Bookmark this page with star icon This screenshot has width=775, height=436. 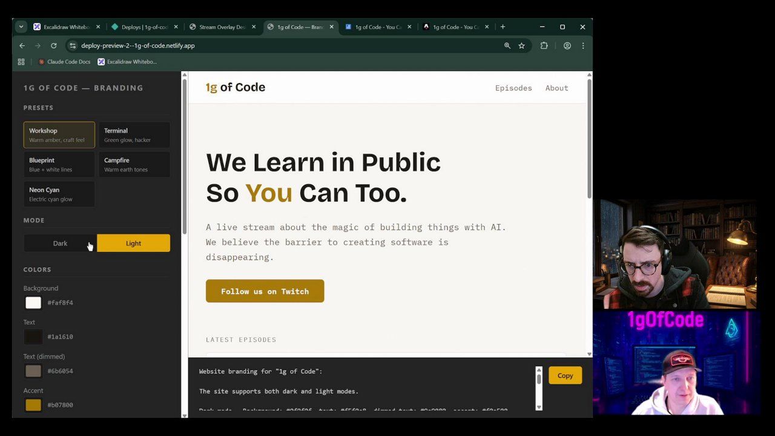pos(521,45)
